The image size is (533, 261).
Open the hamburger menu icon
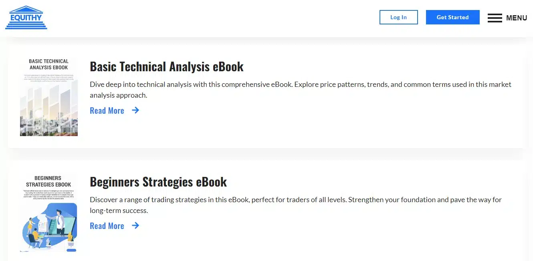click(495, 18)
